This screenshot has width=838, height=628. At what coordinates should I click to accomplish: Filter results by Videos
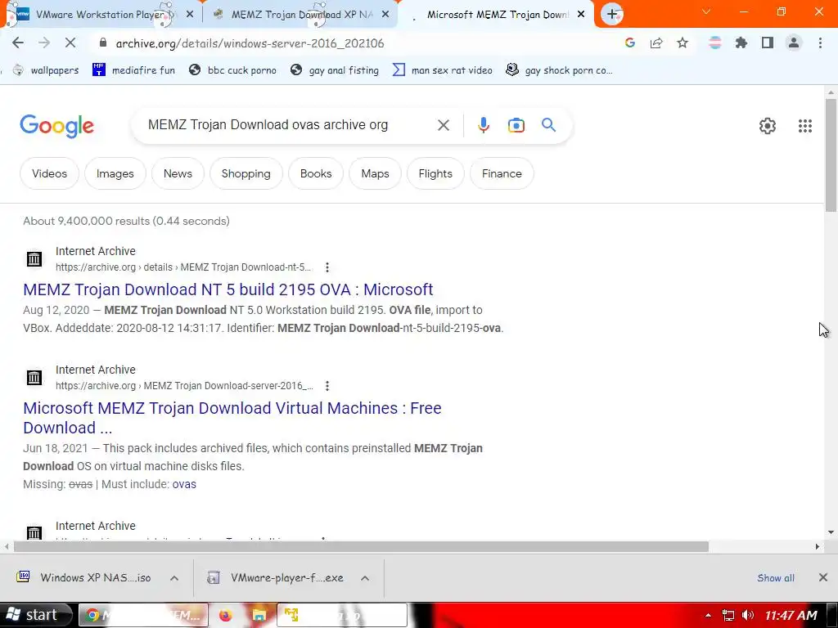pos(49,173)
